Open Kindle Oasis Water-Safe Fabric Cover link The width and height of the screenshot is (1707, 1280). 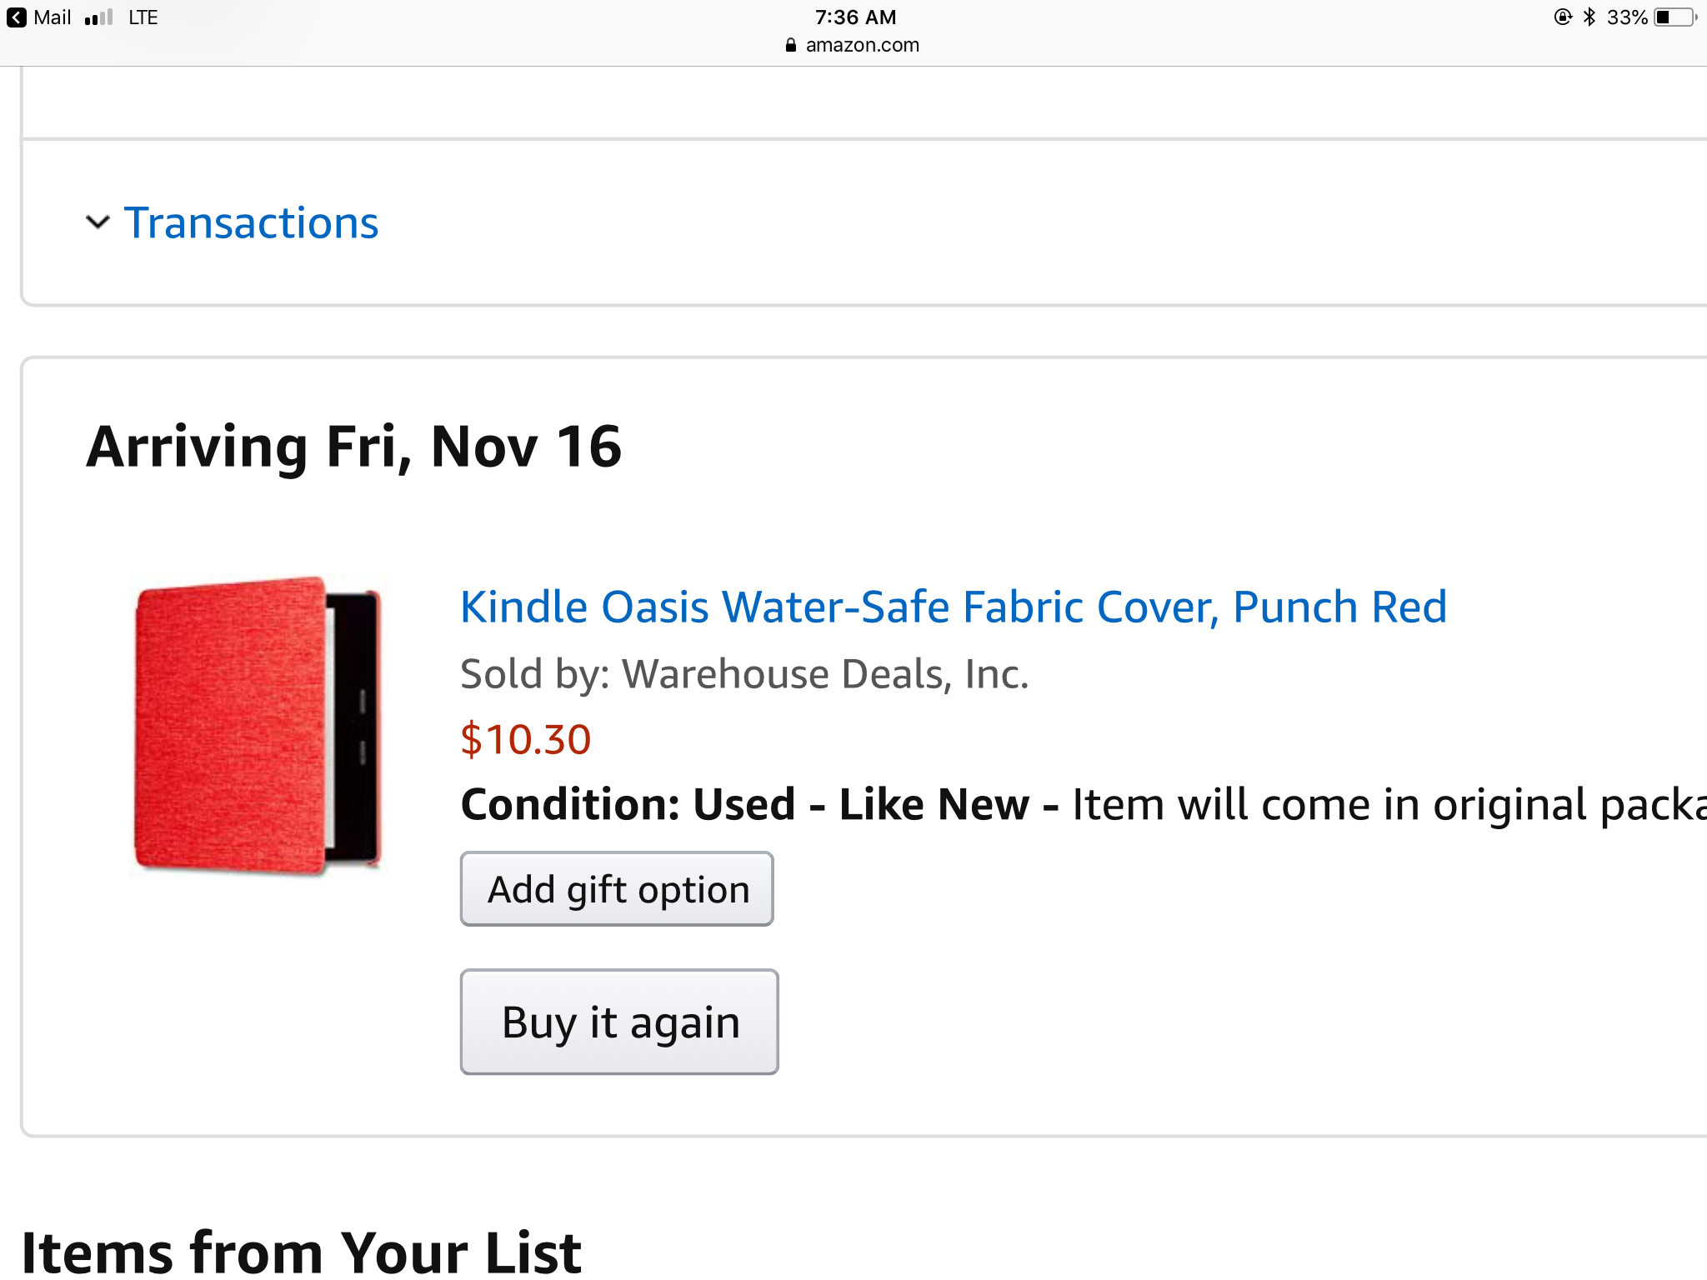(953, 606)
